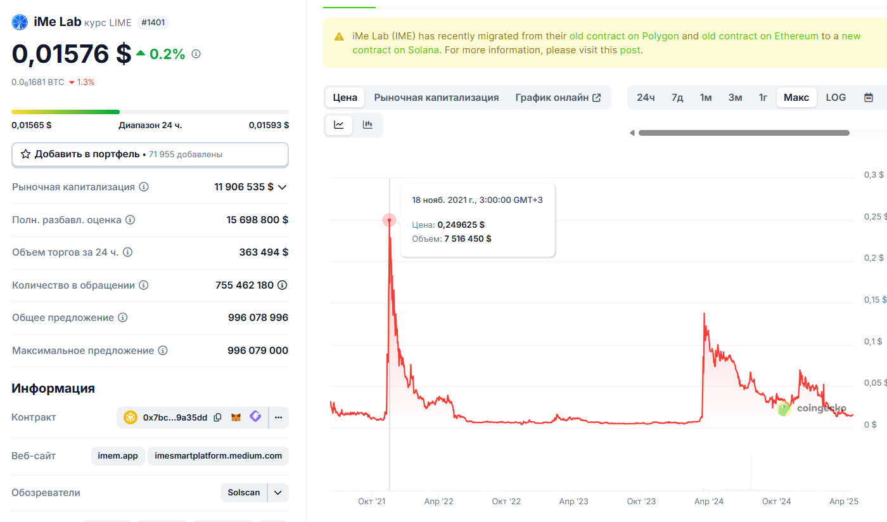Click the peak price marker on chart
The height and width of the screenshot is (522, 887).
tap(389, 220)
